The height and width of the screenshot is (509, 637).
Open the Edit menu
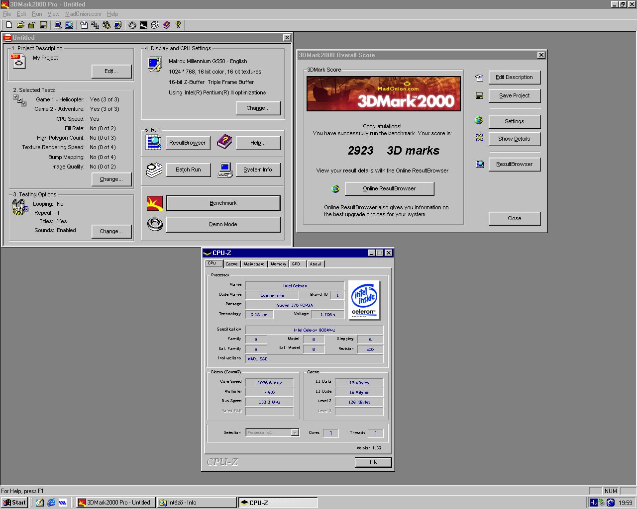coord(21,14)
